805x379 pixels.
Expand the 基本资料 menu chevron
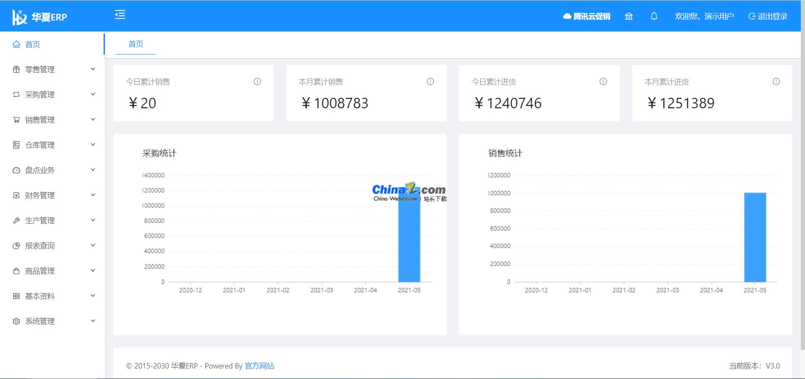pyautogui.click(x=93, y=295)
